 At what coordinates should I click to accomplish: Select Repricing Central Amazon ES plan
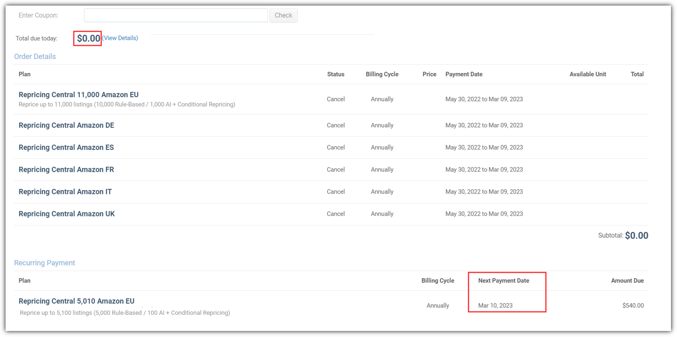click(66, 148)
